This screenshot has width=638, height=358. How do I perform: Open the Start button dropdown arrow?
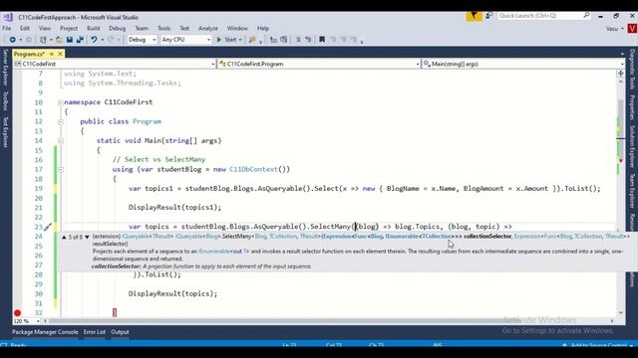pyautogui.click(x=240, y=40)
